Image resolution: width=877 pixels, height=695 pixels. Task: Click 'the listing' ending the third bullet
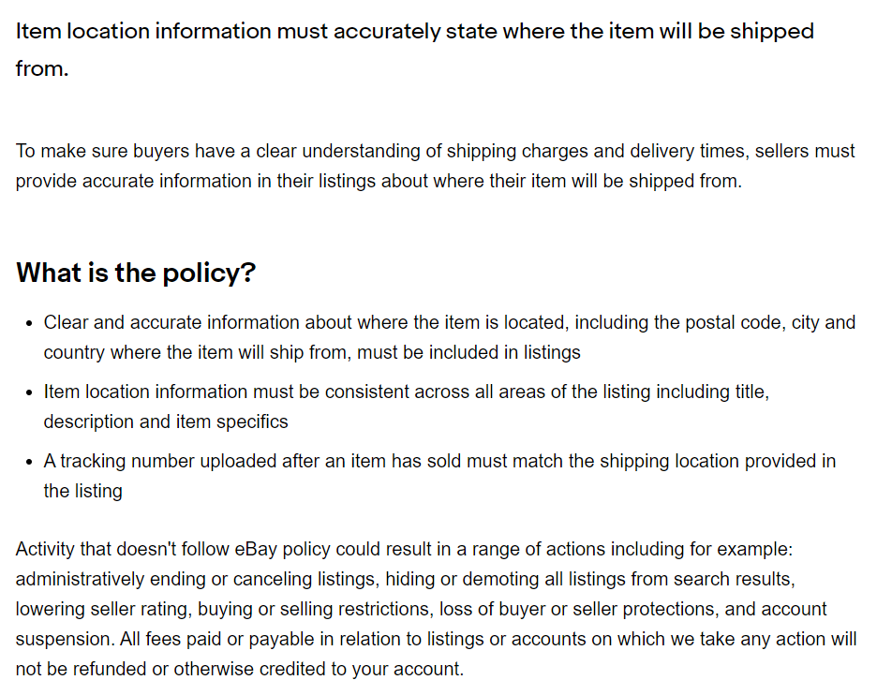coord(82,491)
